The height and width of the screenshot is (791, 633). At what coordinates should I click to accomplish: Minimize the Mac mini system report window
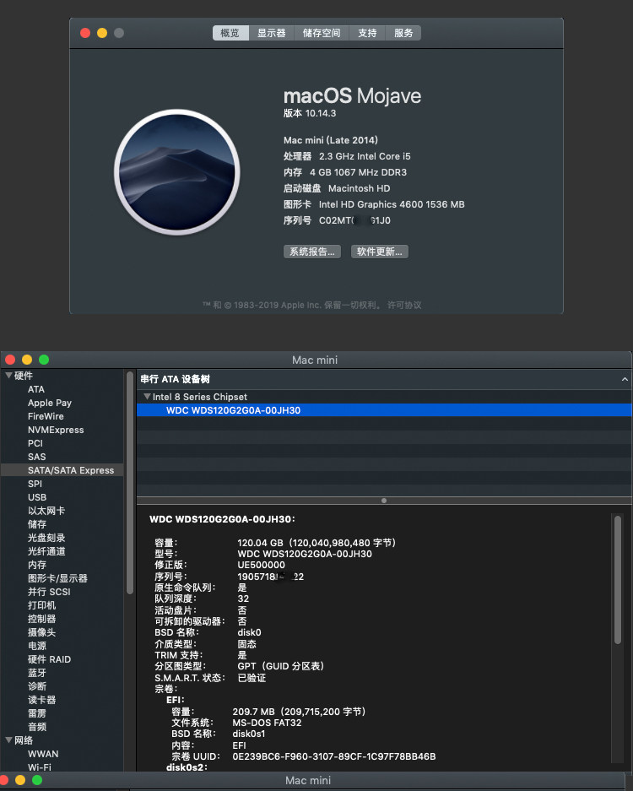tap(27, 359)
